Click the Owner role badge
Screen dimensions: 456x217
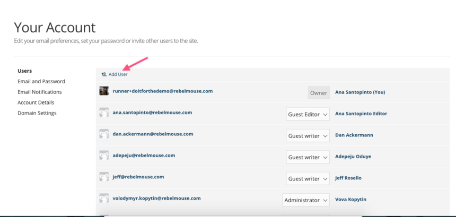[319, 93]
